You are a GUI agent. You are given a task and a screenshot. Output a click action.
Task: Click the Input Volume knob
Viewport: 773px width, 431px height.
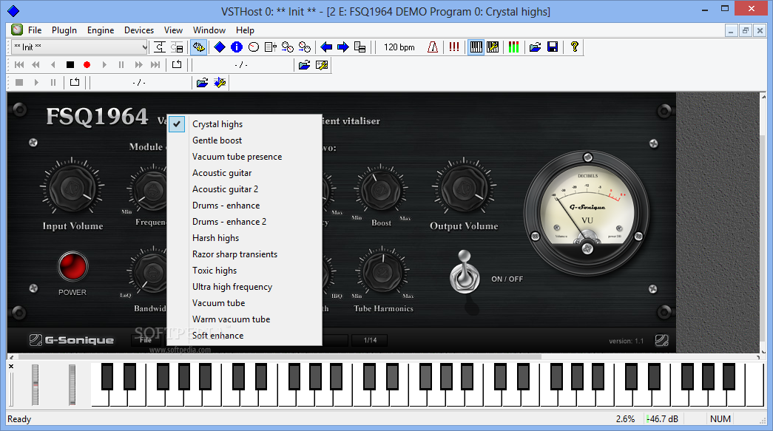[x=72, y=188]
